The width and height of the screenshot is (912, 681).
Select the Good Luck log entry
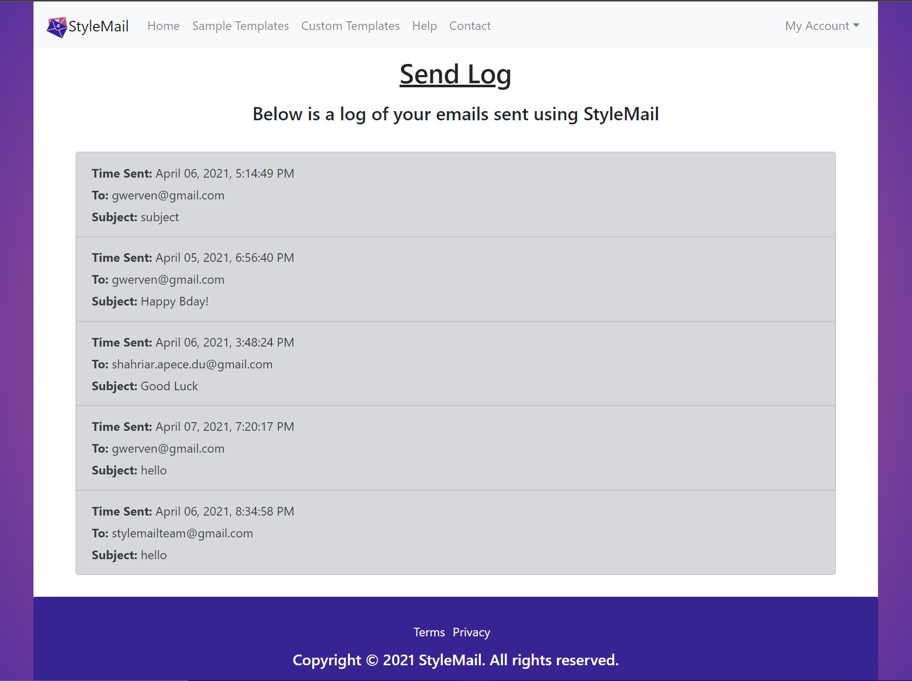point(455,363)
